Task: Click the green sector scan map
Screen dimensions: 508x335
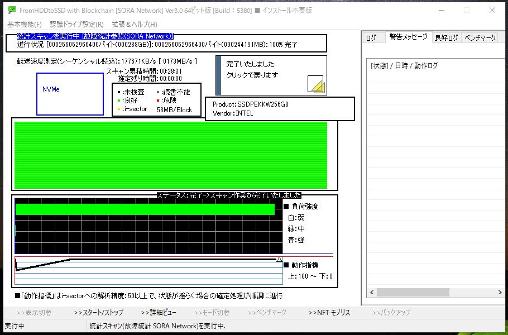Action: 171,155
